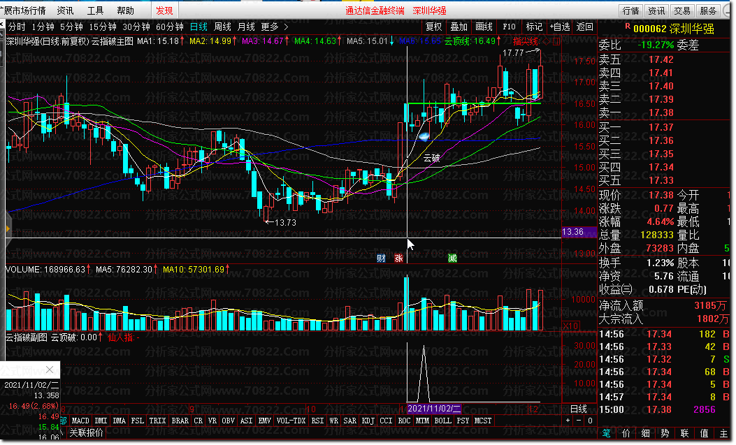Select the 月线 period

(246, 27)
